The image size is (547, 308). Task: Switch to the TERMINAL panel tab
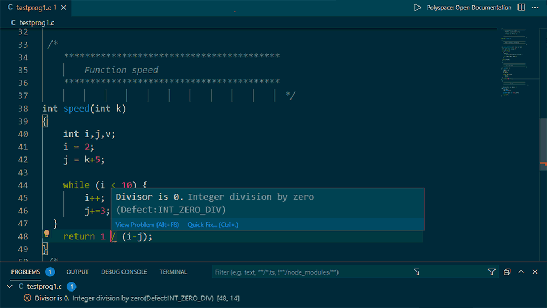(x=173, y=272)
